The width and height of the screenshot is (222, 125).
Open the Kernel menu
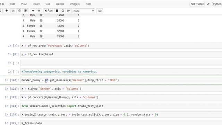[x=60, y=4]
